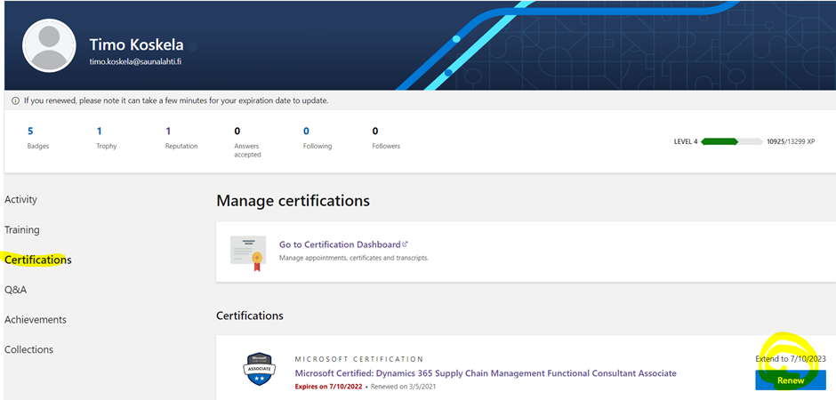
Task: Open the Go to Certification Dashboard link
Action: 339,244
